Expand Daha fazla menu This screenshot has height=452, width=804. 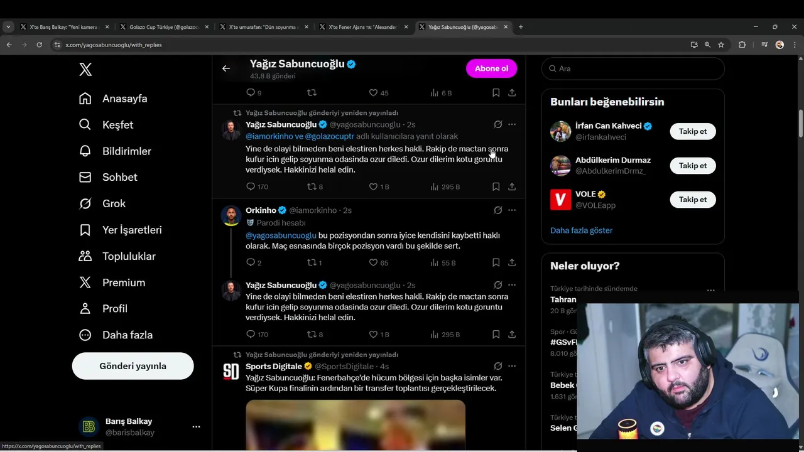click(116, 335)
